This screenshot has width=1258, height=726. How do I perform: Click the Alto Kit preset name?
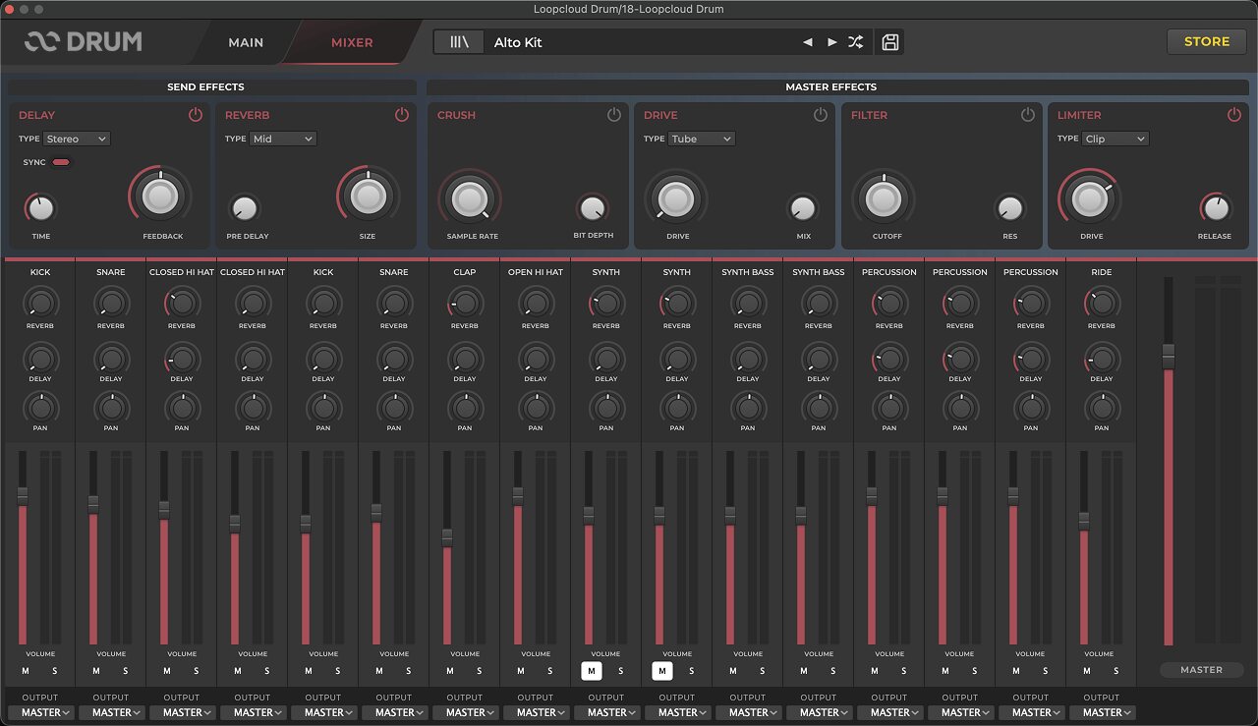(x=518, y=42)
